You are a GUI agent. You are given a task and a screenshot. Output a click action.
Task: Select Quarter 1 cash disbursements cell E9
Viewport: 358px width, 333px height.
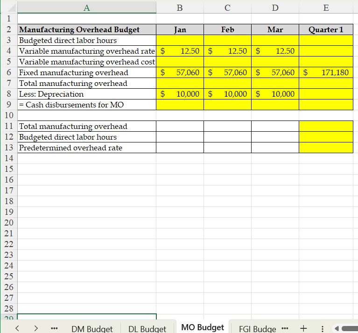click(326, 105)
